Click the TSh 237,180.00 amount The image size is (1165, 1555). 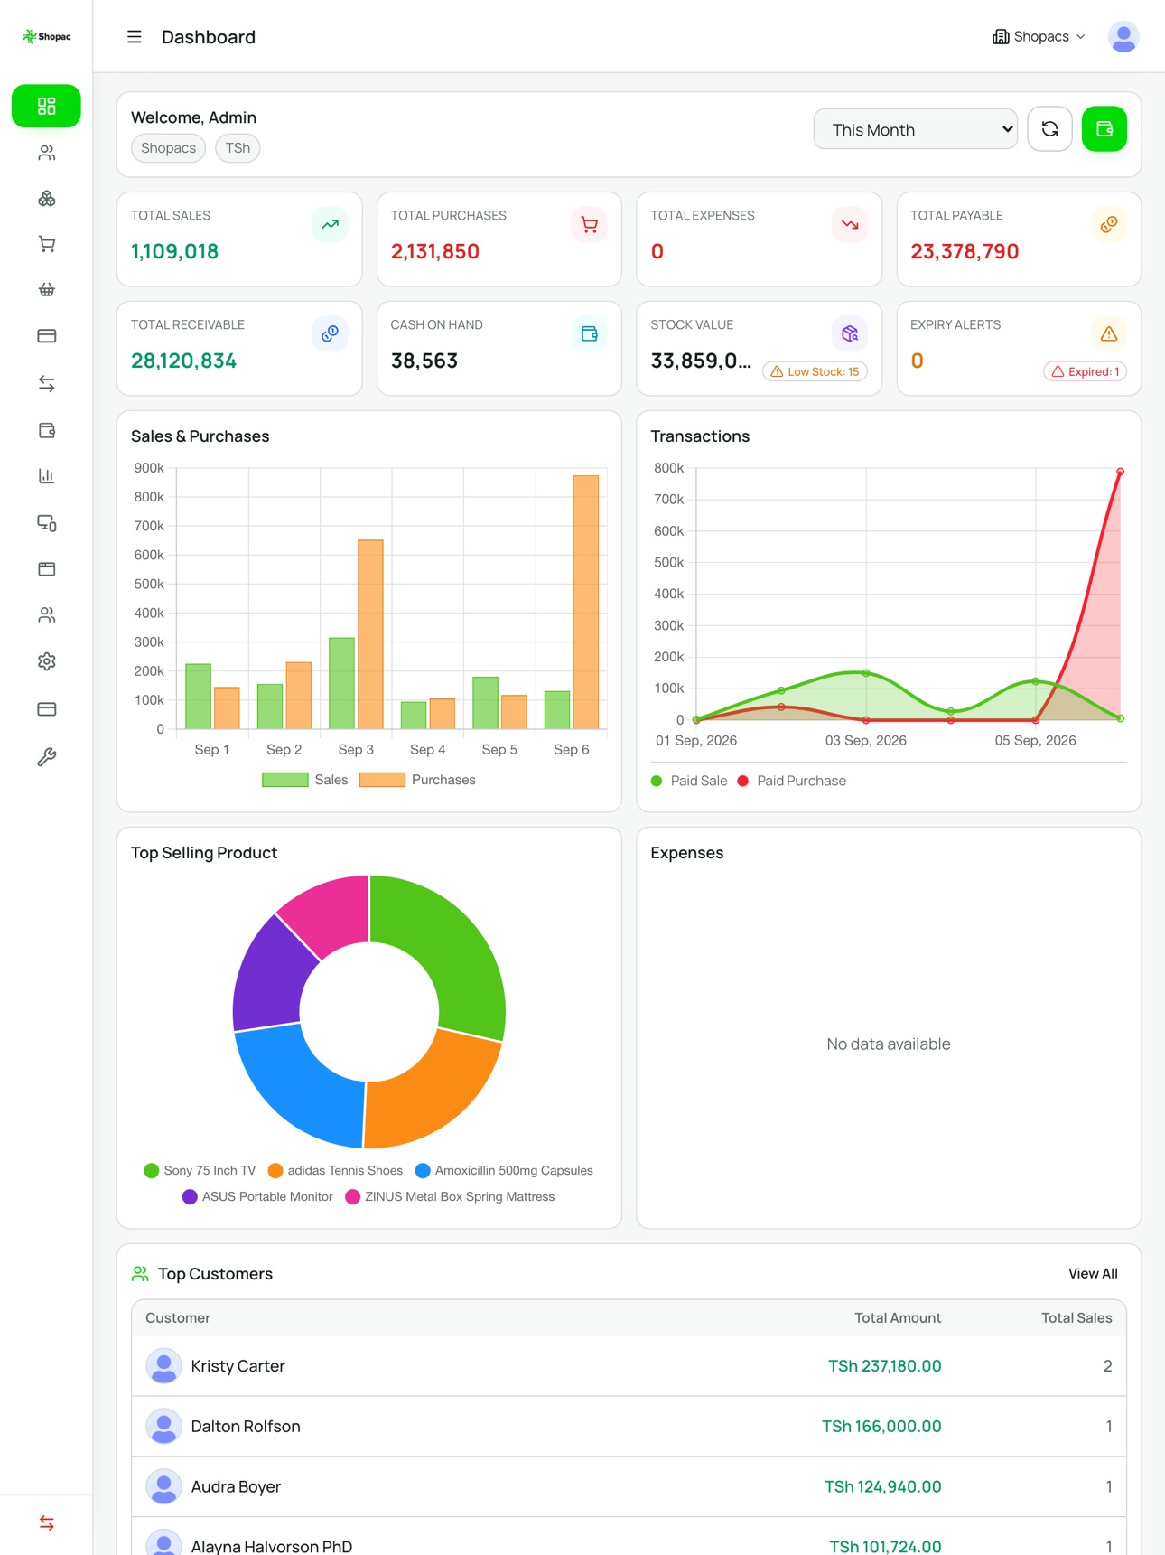pos(885,1366)
